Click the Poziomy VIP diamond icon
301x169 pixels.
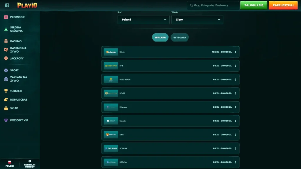pos(6,120)
